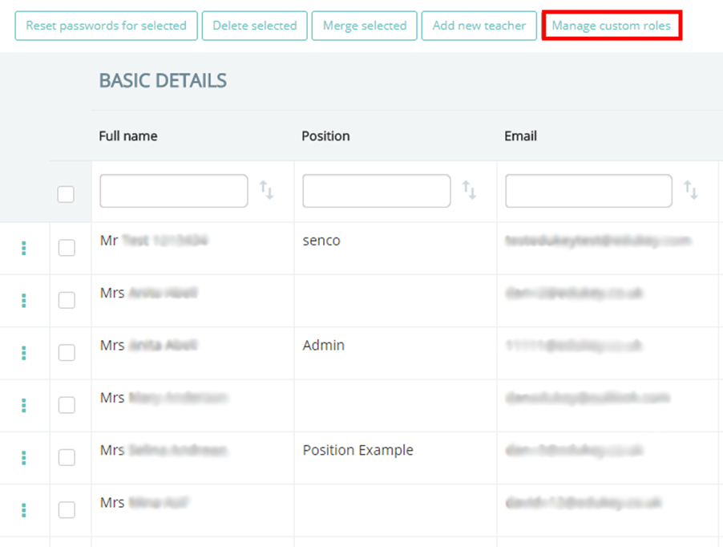Click inside the Position filter text field
Screen dimensions: 723x547
click(x=376, y=190)
